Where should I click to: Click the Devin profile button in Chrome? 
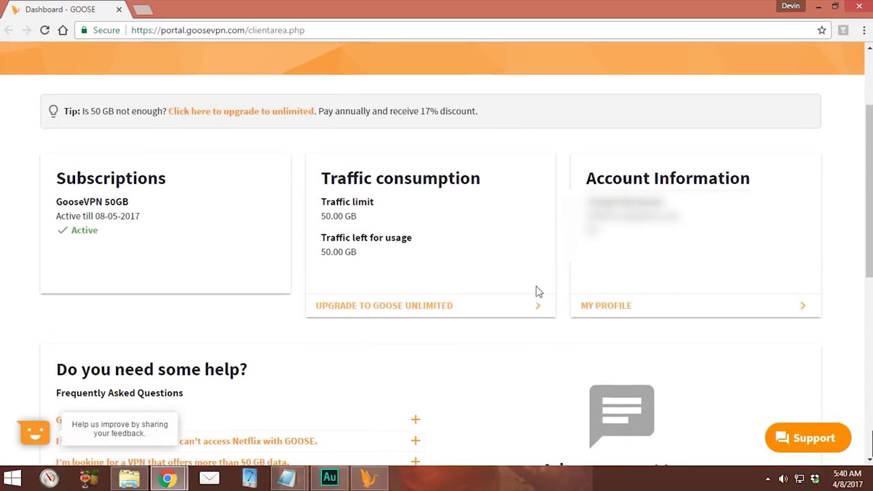[790, 6]
